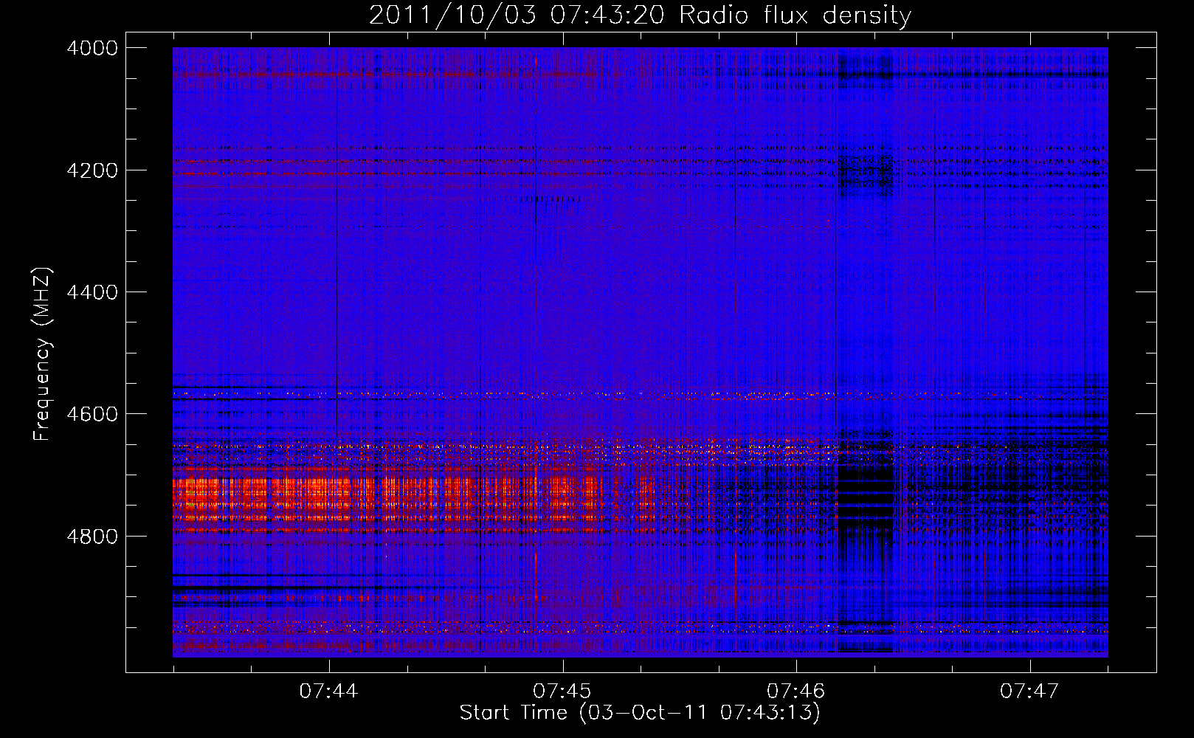Click the 07:44 time axis label
Screen dimensions: 1194x738
[328, 691]
